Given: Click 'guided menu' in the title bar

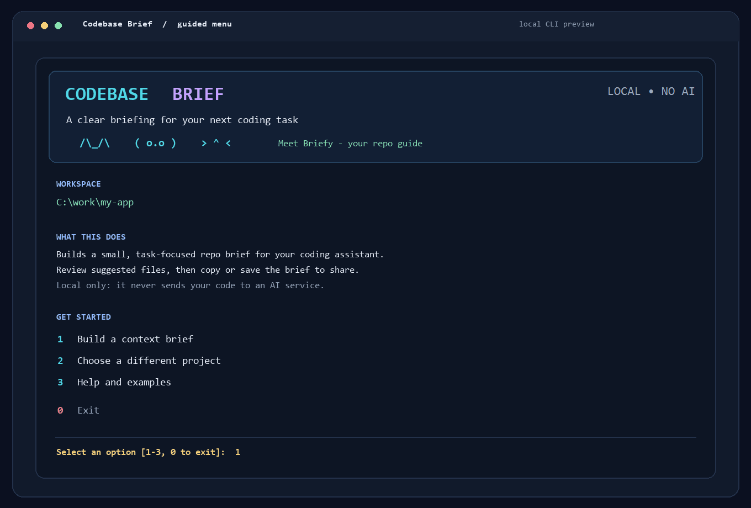Looking at the screenshot, I should tap(204, 24).
